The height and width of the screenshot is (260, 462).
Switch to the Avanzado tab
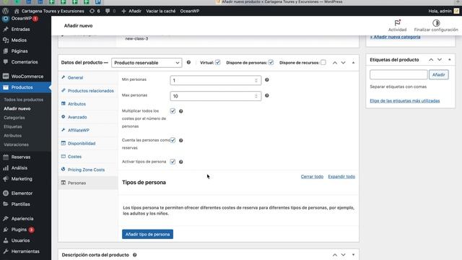pos(77,117)
